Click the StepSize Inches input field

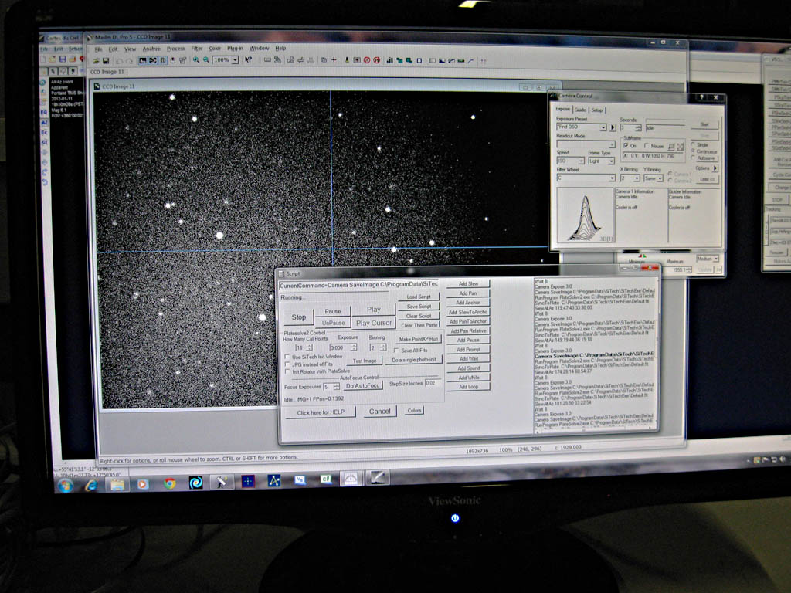[432, 383]
